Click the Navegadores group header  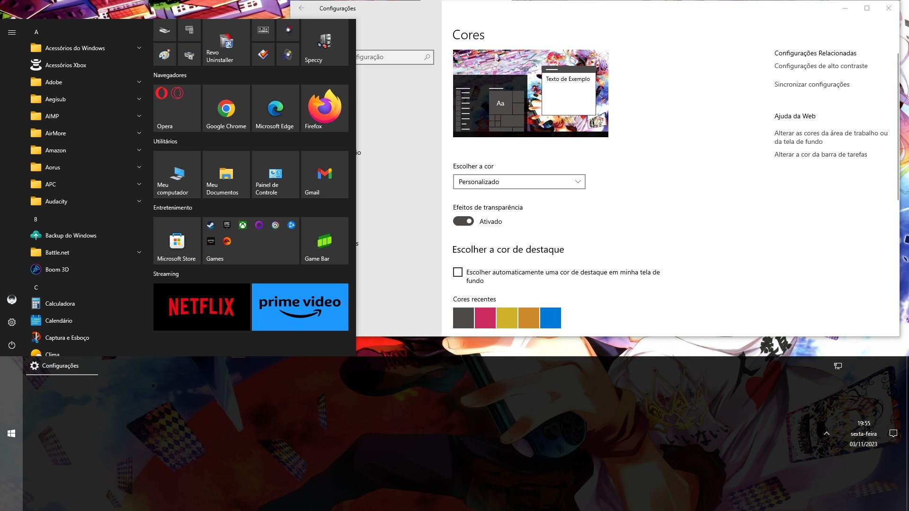169,75
